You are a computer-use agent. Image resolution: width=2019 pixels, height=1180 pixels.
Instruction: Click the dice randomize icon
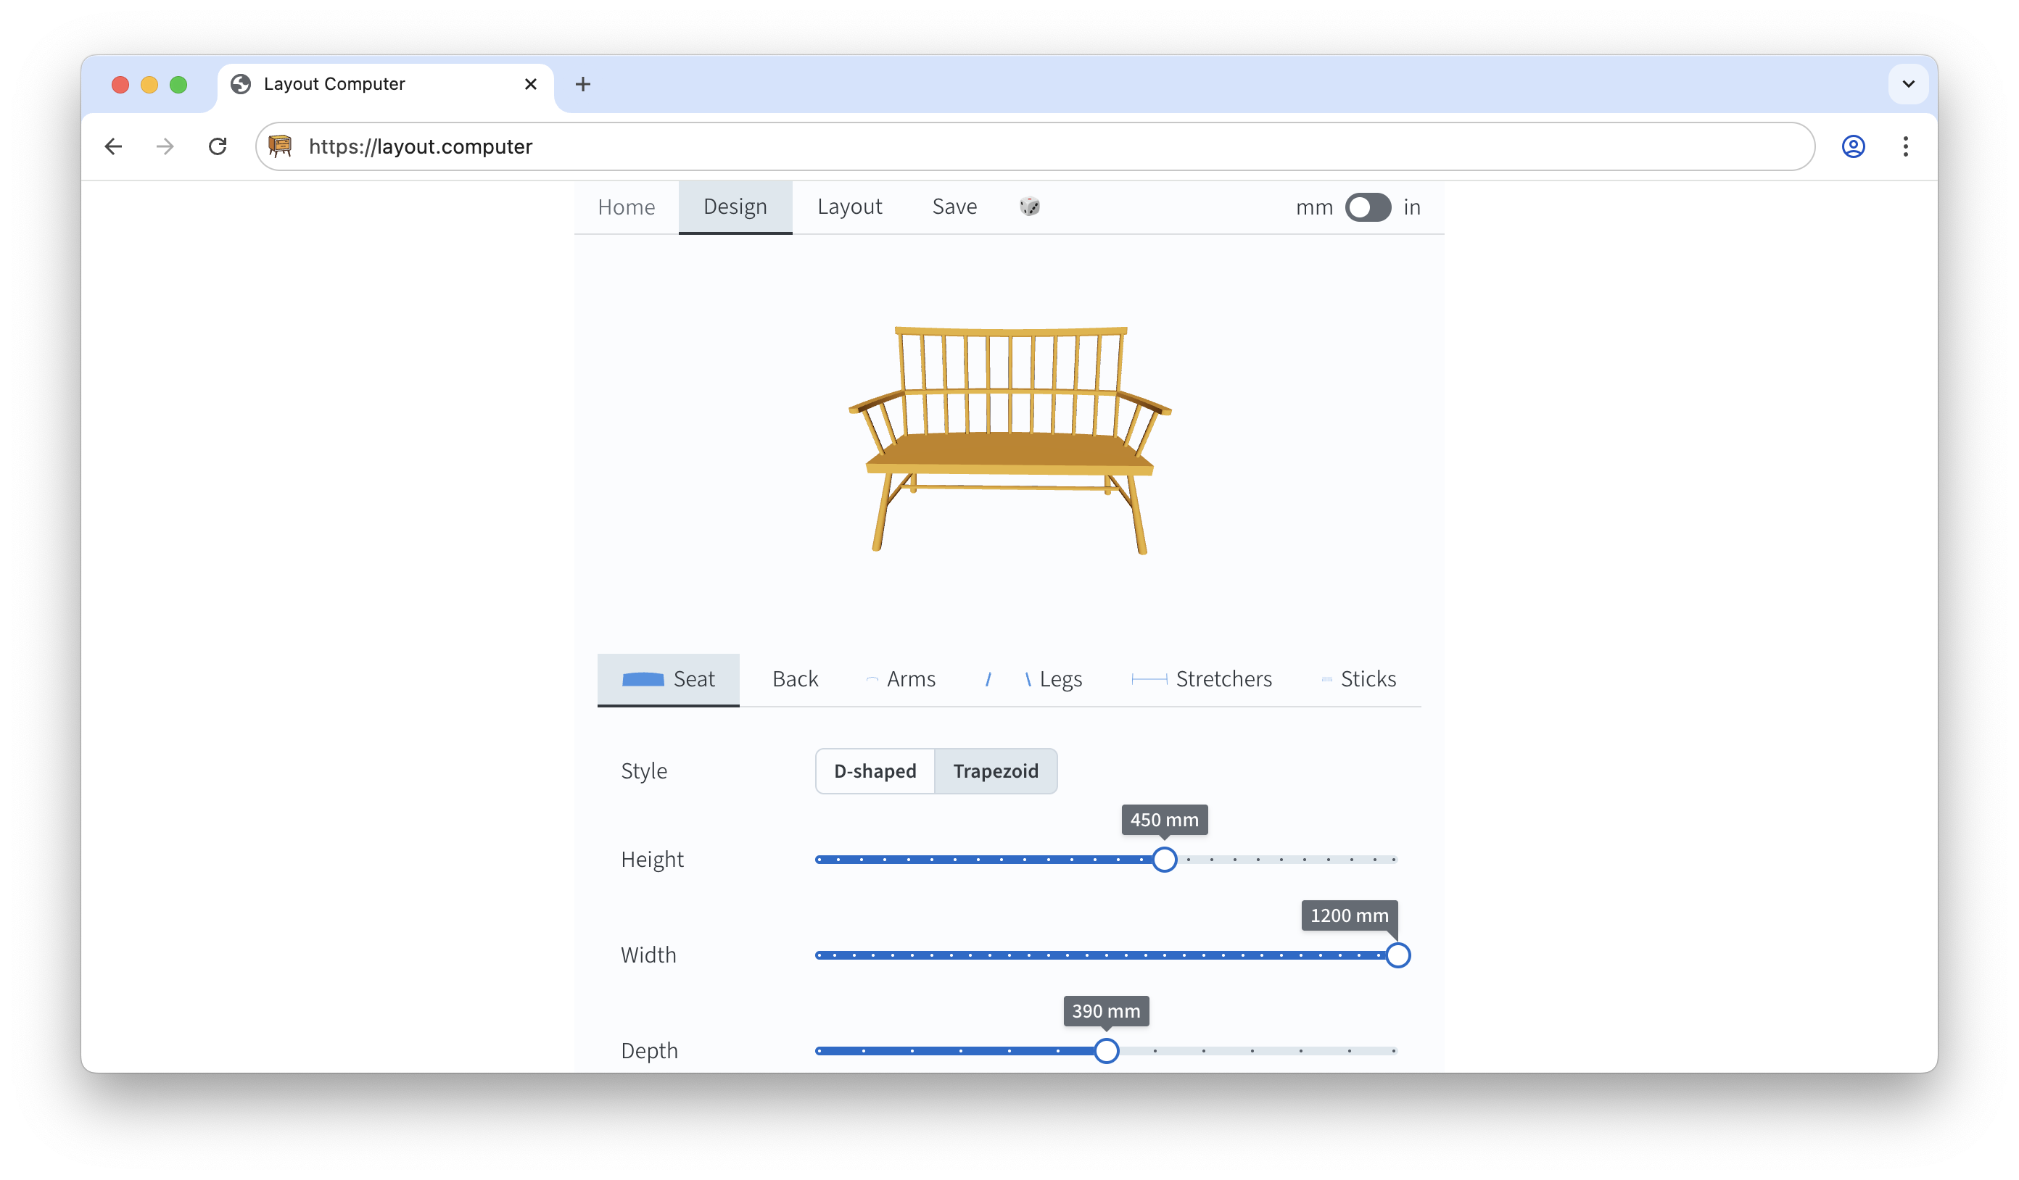[x=1030, y=207]
